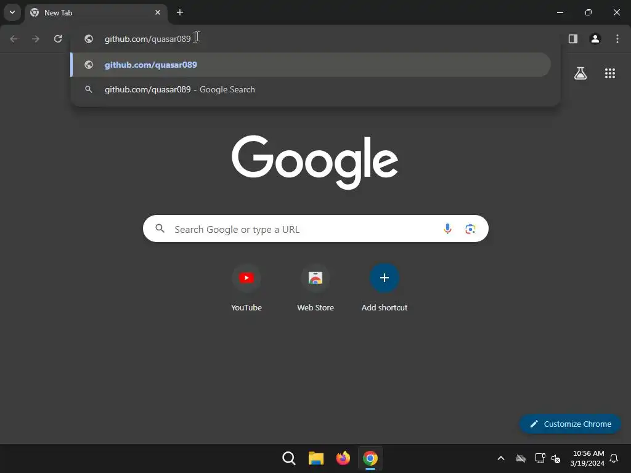Open the Web Store shortcut
631x473 pixels.
[x=315, y=288]
